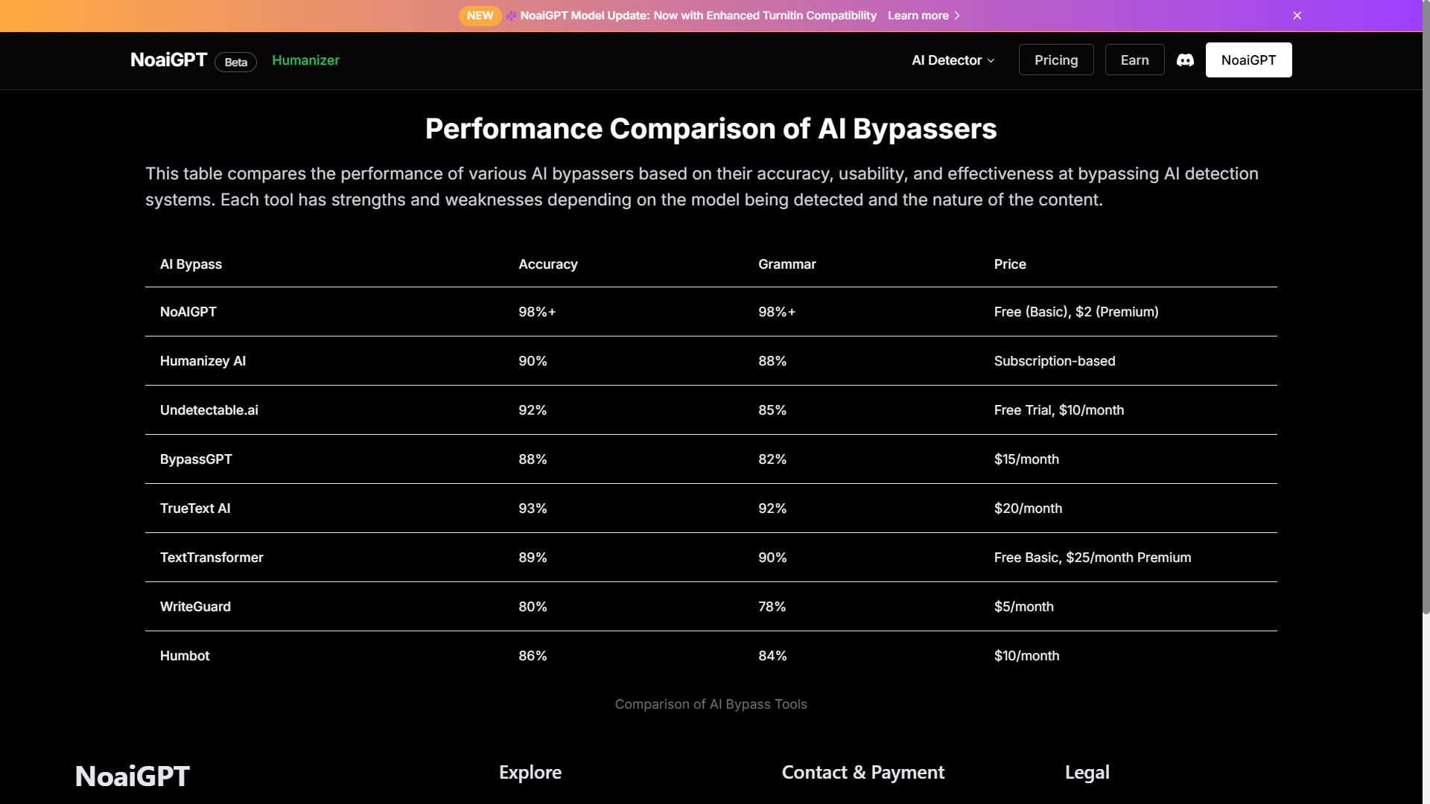Viewport: 1430px width, 804px height.
Task: Select the Undetectable.ai table row name
Action: click(209, 410)
